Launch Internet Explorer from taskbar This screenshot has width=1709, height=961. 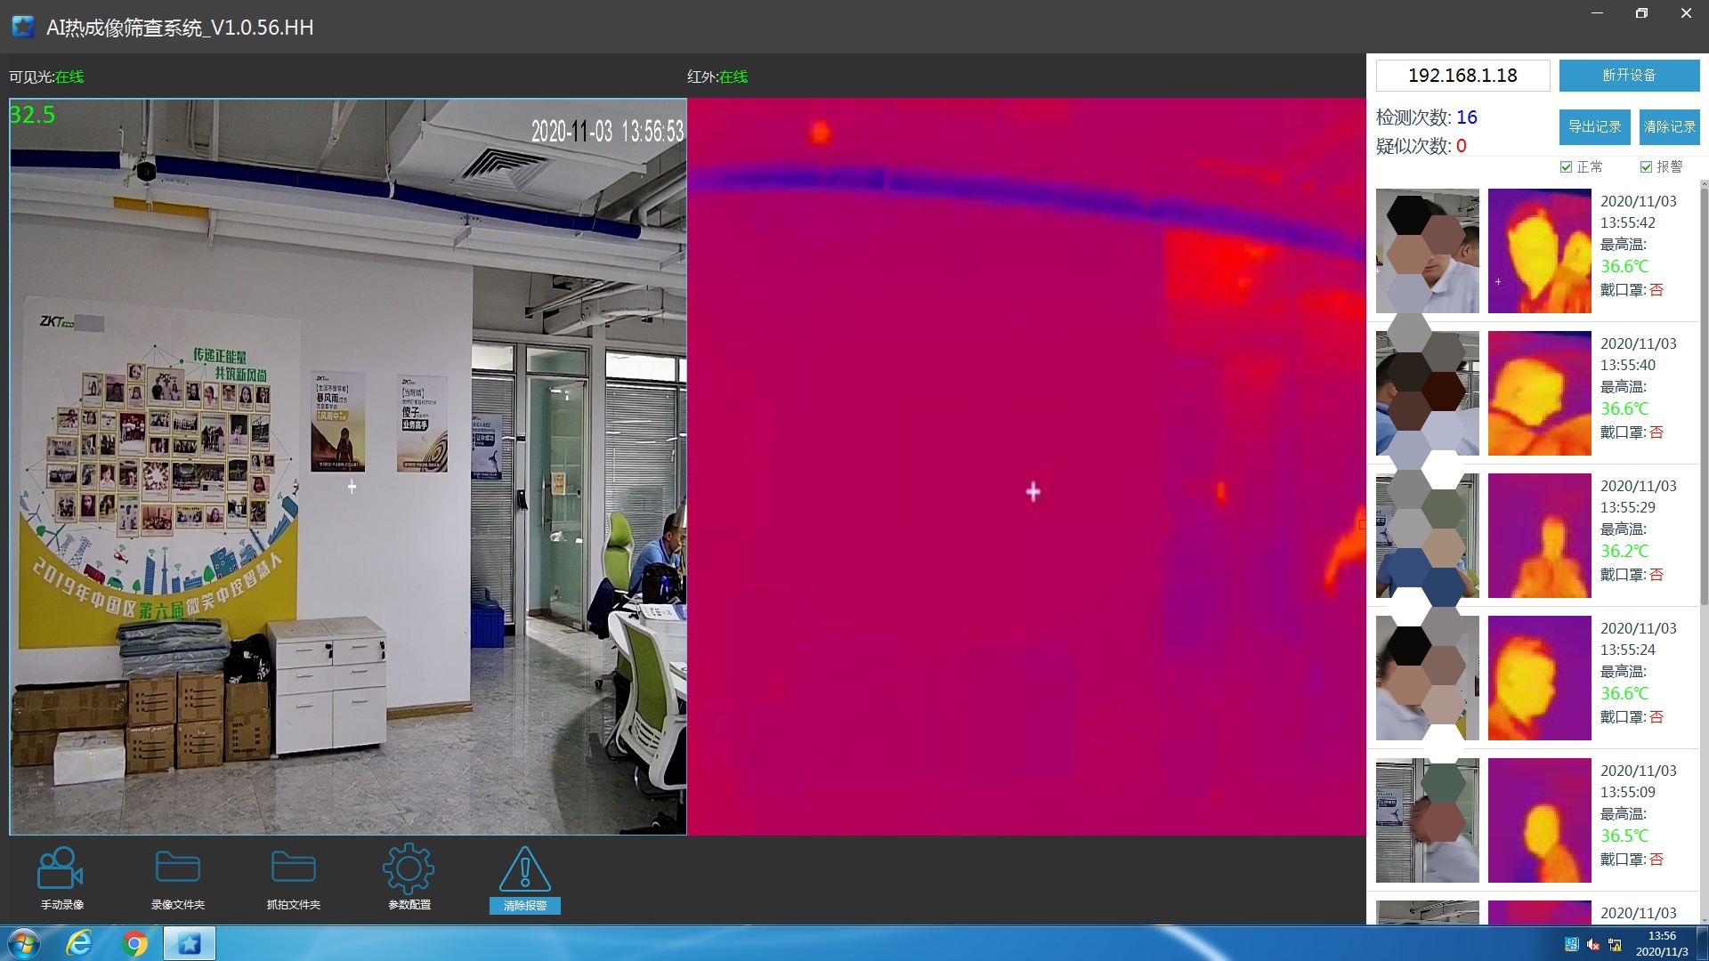click(x=79, y=943)
